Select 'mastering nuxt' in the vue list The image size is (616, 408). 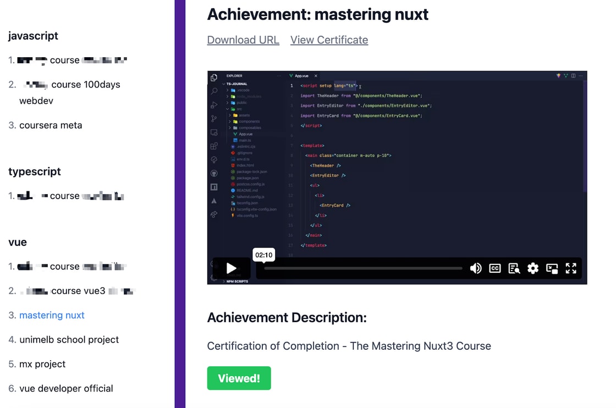click(x=52, y=315)
